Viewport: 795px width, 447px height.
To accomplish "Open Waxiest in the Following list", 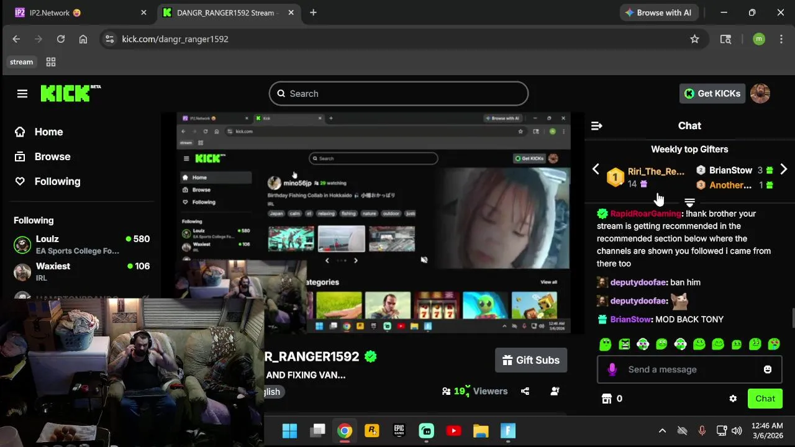I will (81, 272).
